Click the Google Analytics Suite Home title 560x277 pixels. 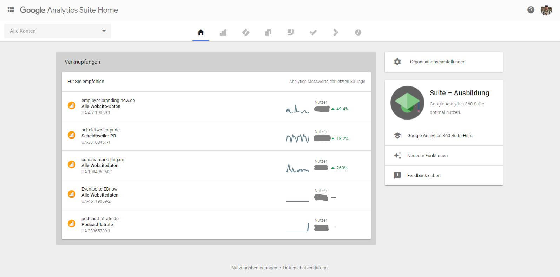pyautogui.click(x=69, y=10)
